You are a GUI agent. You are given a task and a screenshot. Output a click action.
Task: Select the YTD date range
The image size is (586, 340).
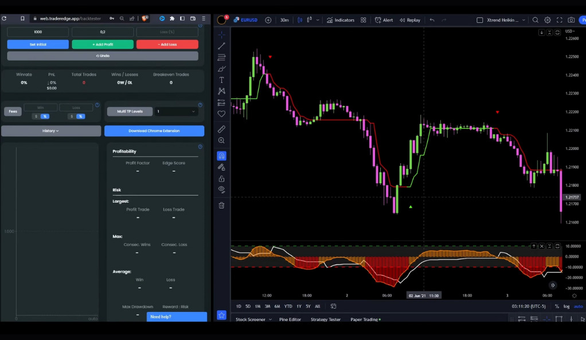tap(288, 306)
